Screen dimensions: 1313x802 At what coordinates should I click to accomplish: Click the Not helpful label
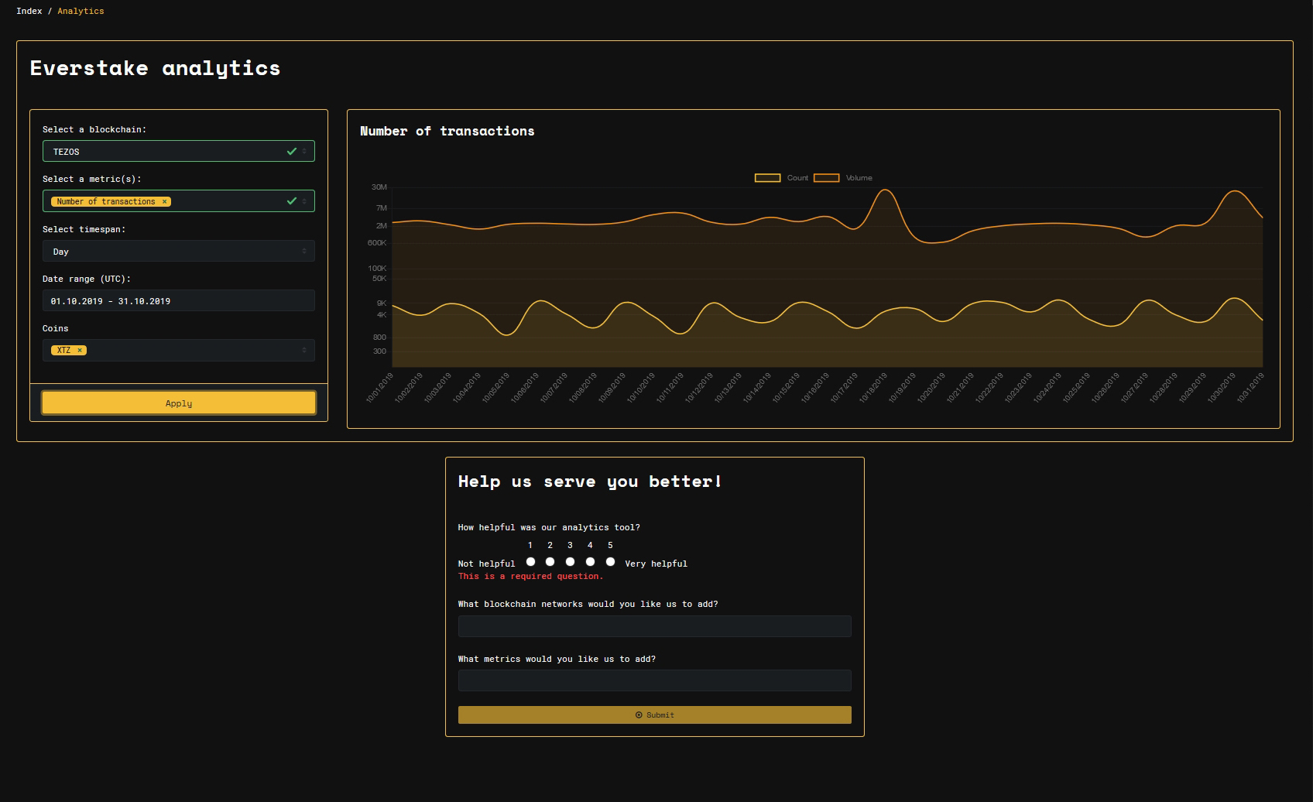click(486, 564)
